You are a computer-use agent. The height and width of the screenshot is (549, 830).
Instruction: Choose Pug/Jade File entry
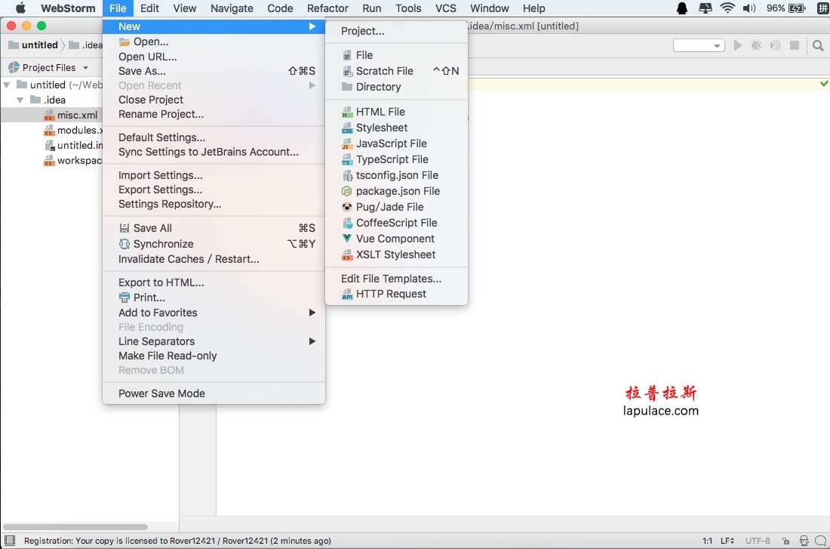click(x=396, y=207)
